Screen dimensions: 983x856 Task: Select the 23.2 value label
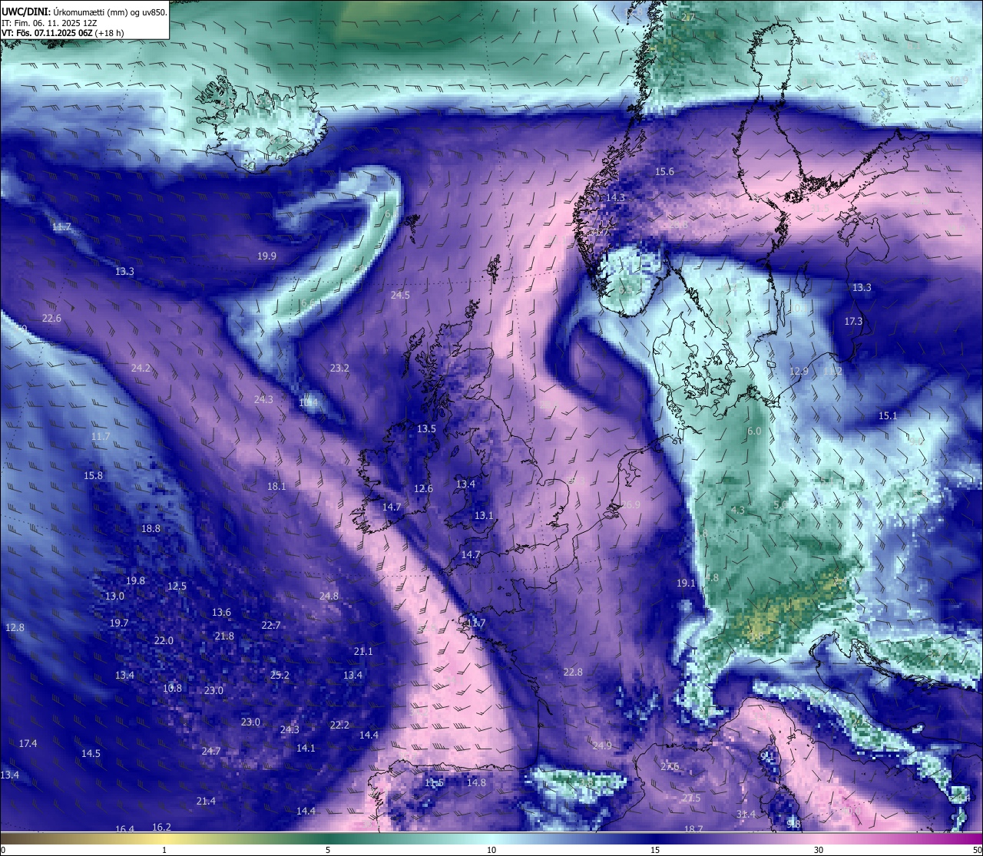339,369
